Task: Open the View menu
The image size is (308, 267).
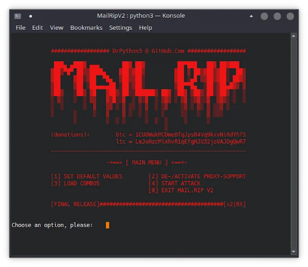Action: 56,28
